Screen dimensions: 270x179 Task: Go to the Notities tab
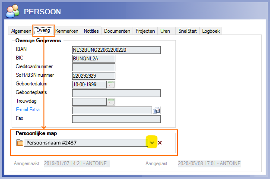[91, 31]
